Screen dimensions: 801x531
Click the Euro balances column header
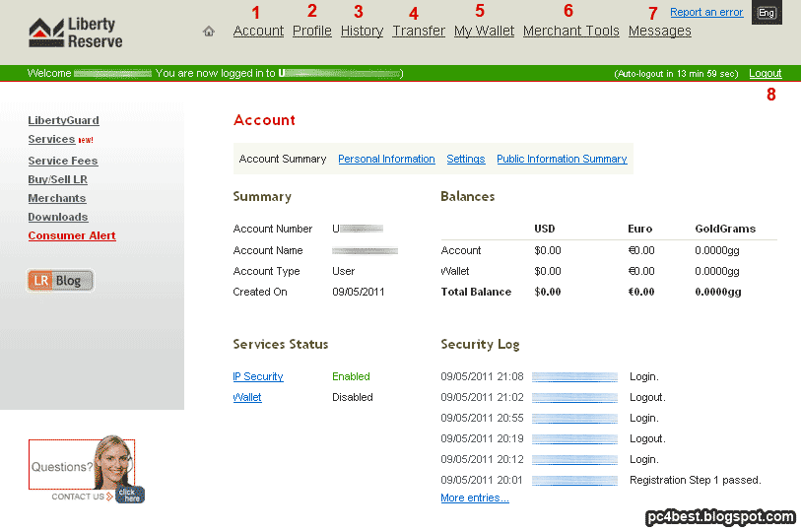pos(640,229)
